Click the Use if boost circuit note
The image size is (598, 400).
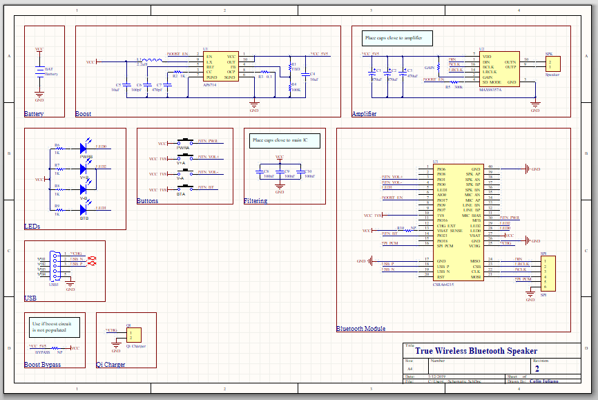tap(52, 325)
